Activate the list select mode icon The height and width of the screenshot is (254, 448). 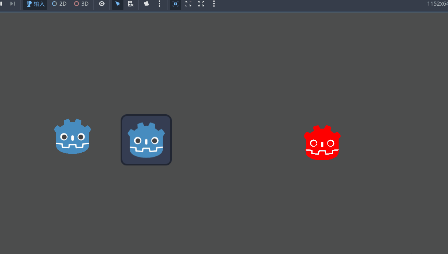coord(131,4)
